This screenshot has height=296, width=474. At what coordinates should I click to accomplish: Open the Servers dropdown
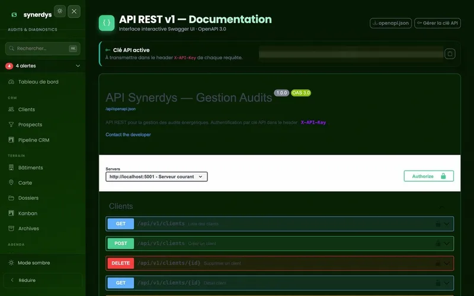[156, 176]
